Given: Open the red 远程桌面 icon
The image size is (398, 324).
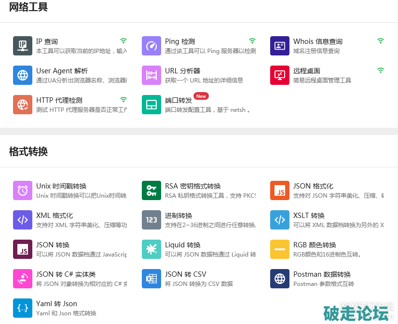Looking at the screenshot, I should pyautogui.click(x=280, y=75).
